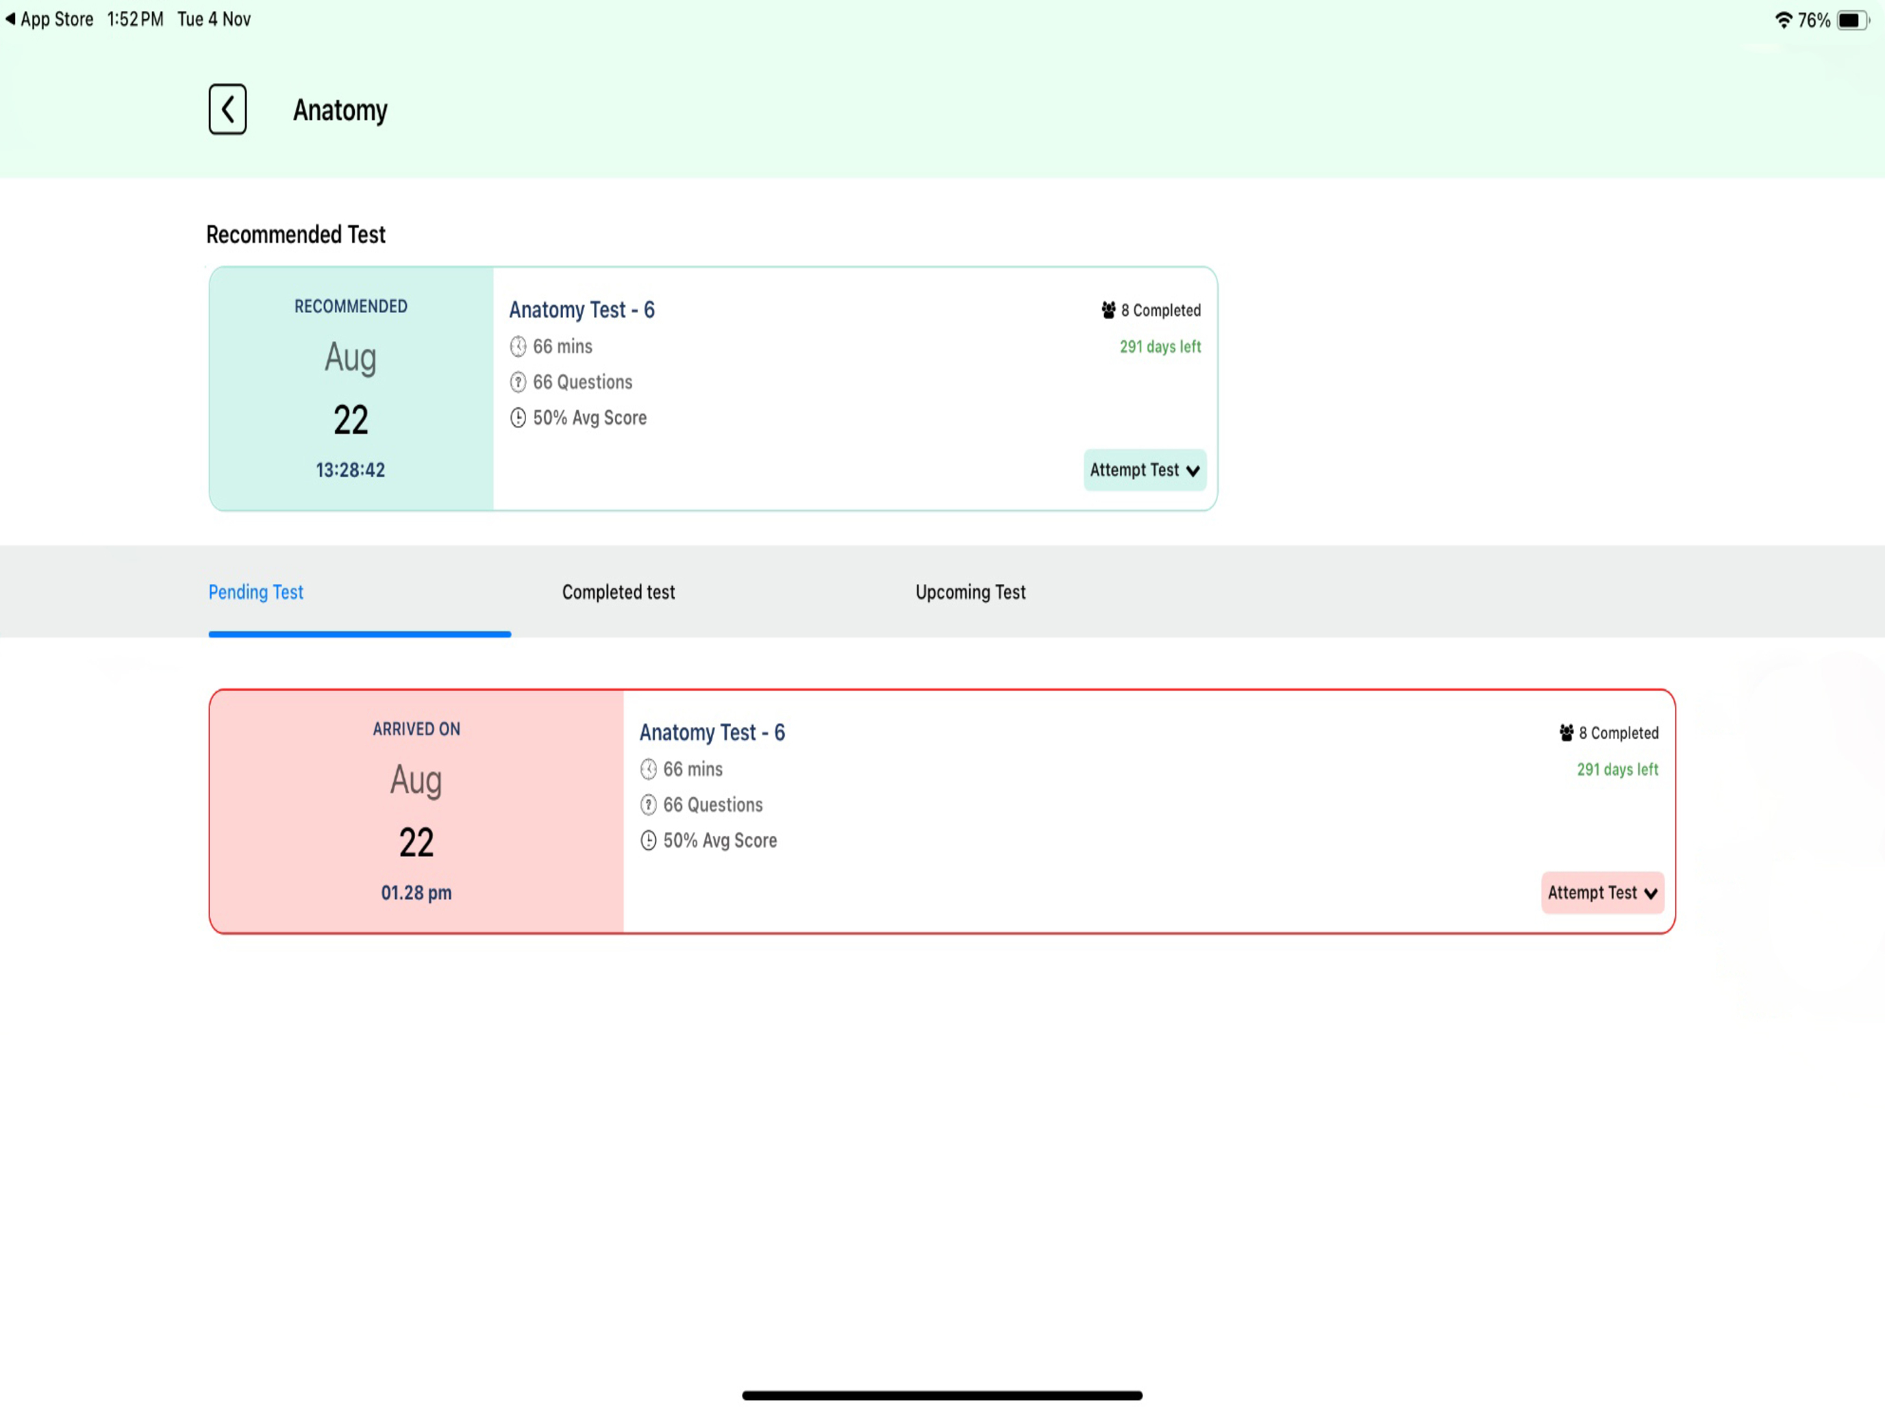Click the 1:52 PM status bar time

click(135, 18)
